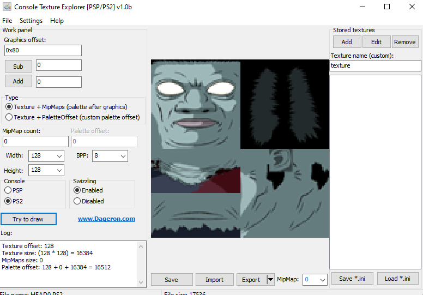Image resolution: width=423 pixels, height=295 pixels.
Task: Click the Graphics offset input field
Action: point(43,51)
